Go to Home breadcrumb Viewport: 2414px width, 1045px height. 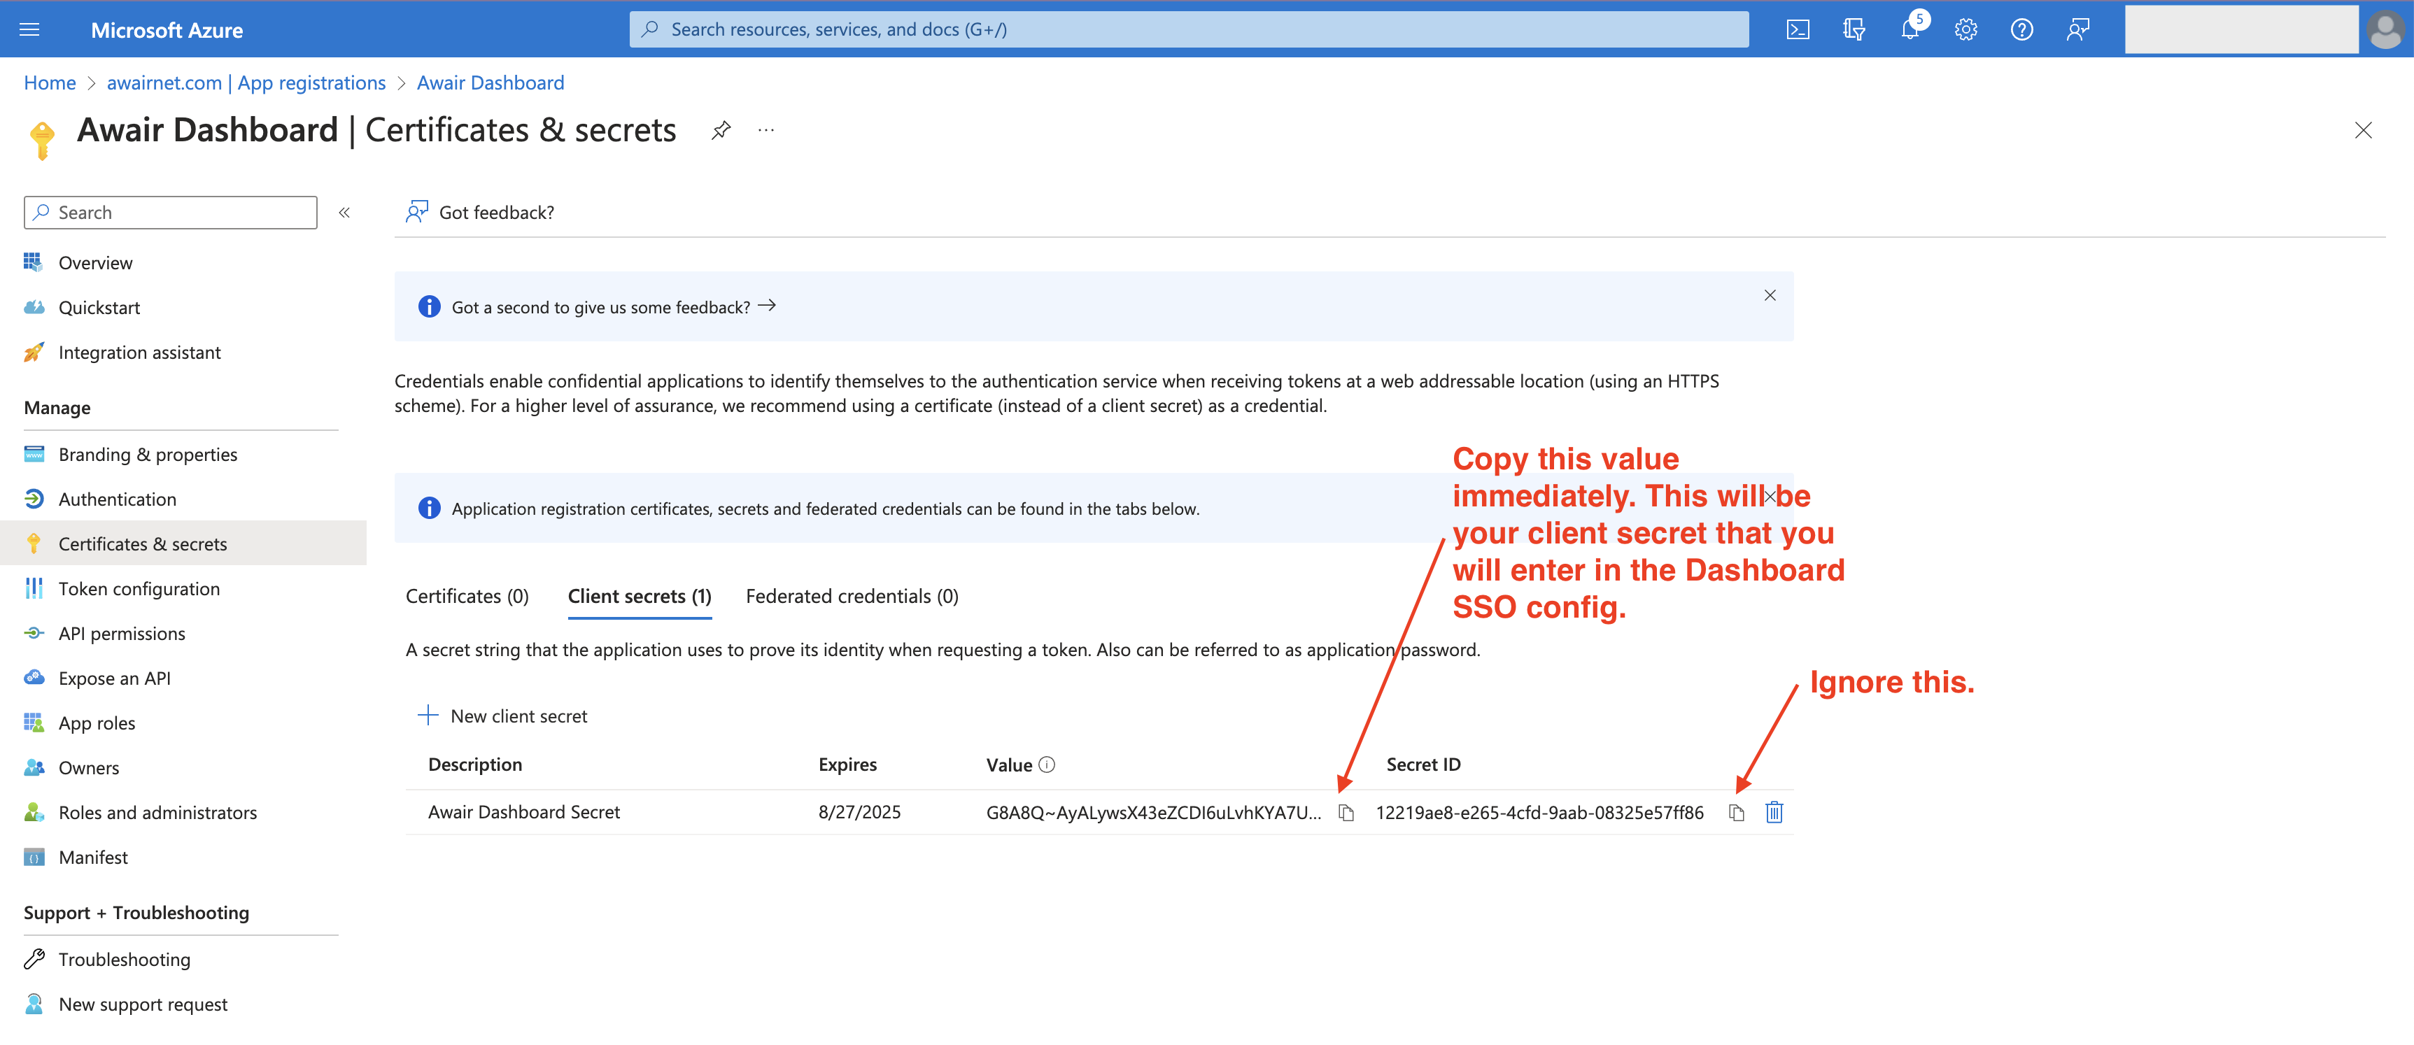[50, 83]
